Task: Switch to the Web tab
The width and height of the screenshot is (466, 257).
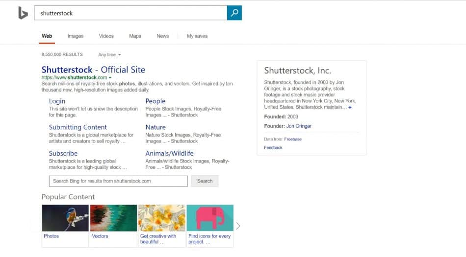Action: tap(47, 36)
